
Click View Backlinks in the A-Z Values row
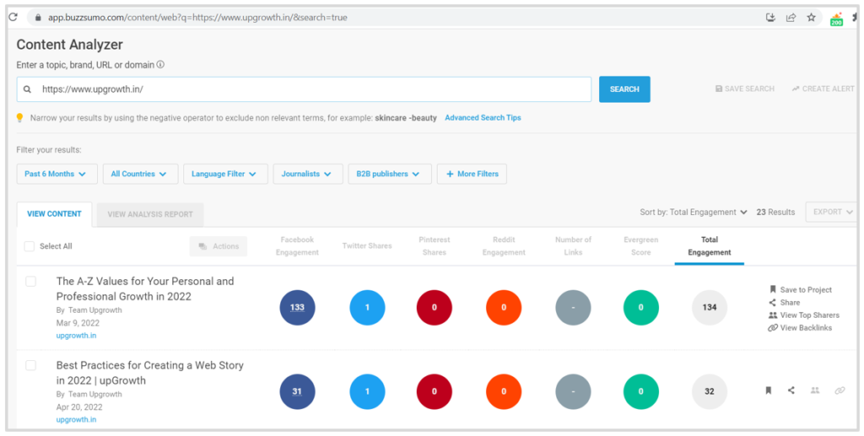point(800,327)
